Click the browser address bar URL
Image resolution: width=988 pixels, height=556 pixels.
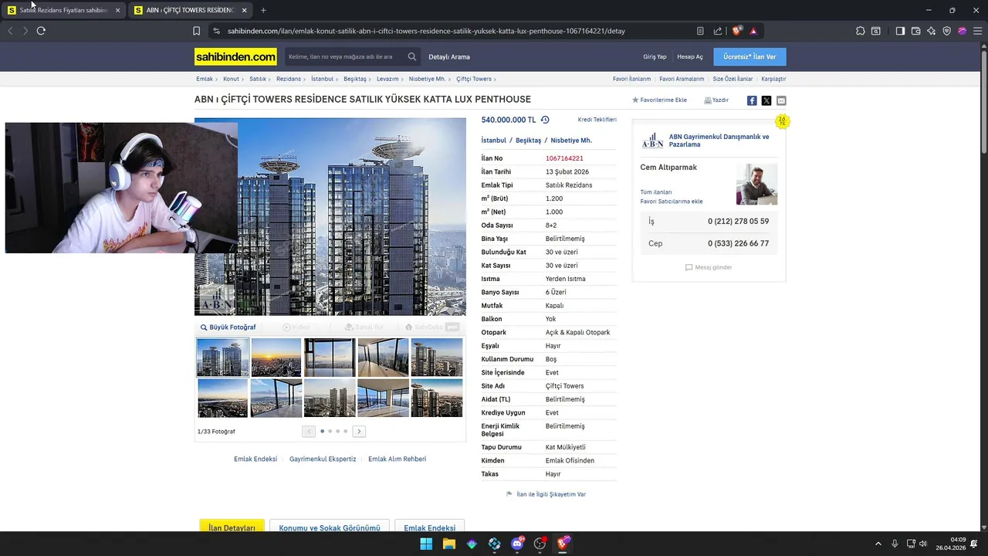click(426, 31)
